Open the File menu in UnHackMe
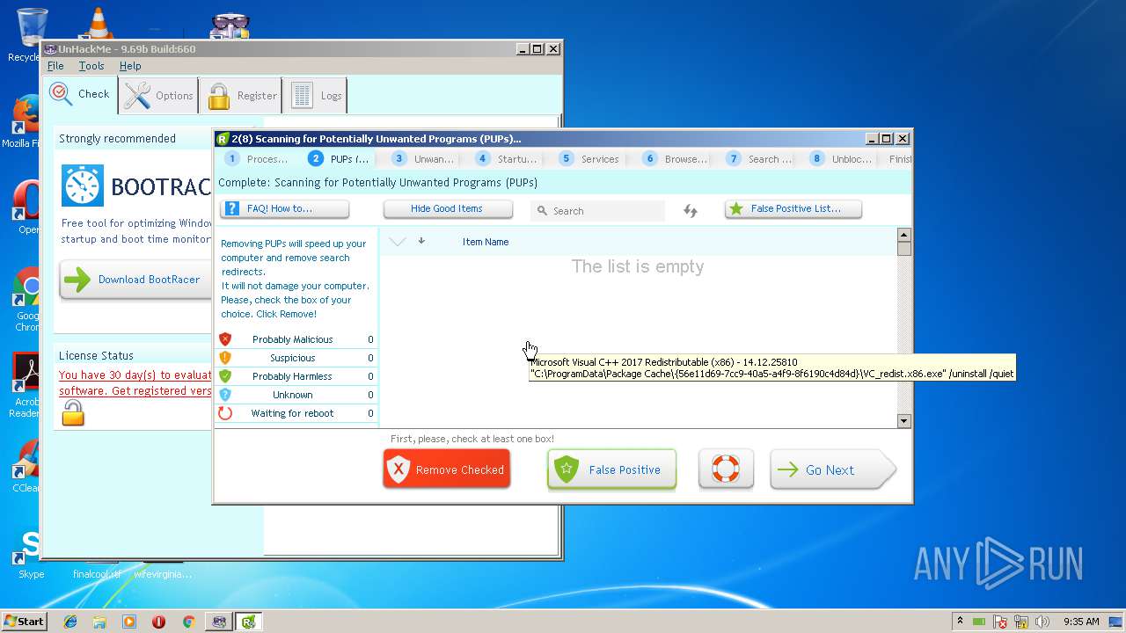The image size is (1126, 633). [55, 66]
